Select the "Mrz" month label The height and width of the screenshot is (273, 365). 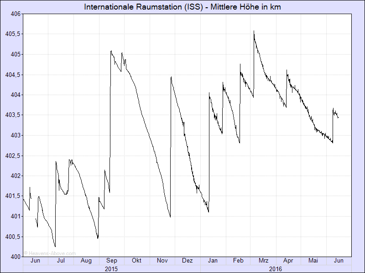click(264, 261)
